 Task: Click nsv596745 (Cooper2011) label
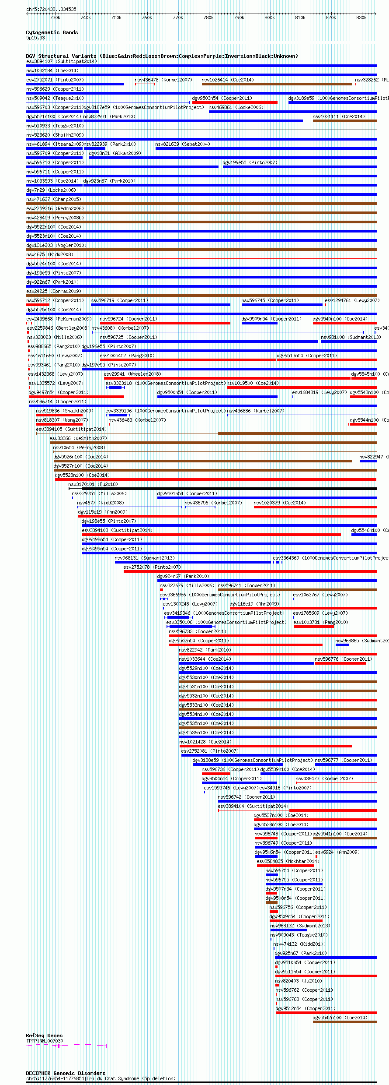(x=270, y=300)
